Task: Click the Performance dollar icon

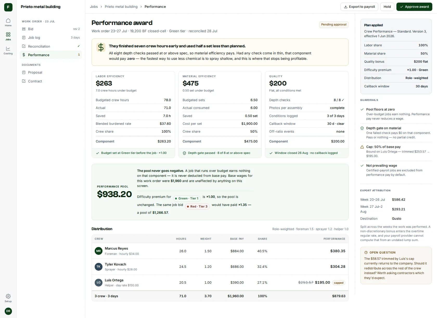Action: (24, 55)
